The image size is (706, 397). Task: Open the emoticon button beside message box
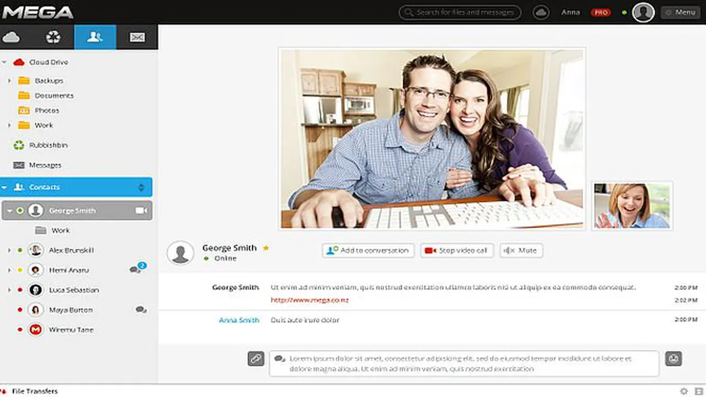coord(673,358)
